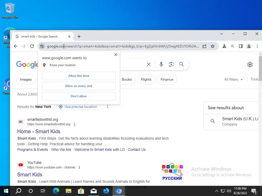Click Allow this time button

pyautogui.click(x=79, y=76)
